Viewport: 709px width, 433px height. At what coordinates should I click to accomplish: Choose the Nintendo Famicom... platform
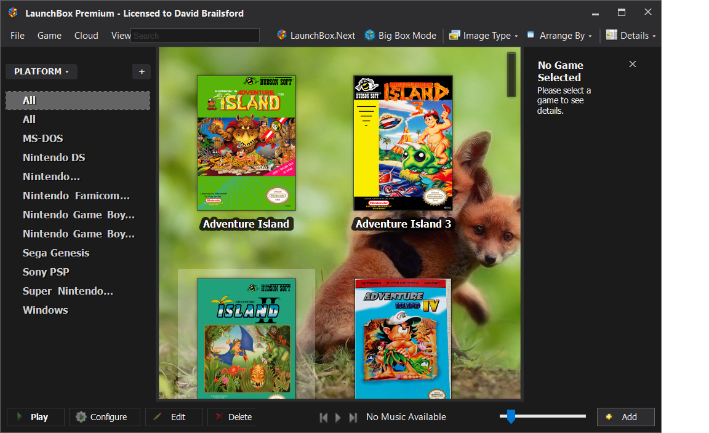(x=76, y=196)
